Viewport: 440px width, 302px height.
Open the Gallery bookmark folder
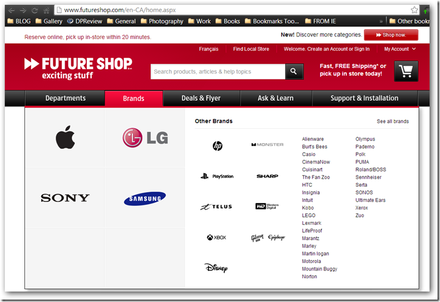click(x=49, y=21)
